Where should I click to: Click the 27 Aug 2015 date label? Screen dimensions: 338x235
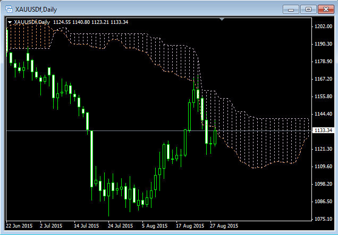click(x=224, y=226)
